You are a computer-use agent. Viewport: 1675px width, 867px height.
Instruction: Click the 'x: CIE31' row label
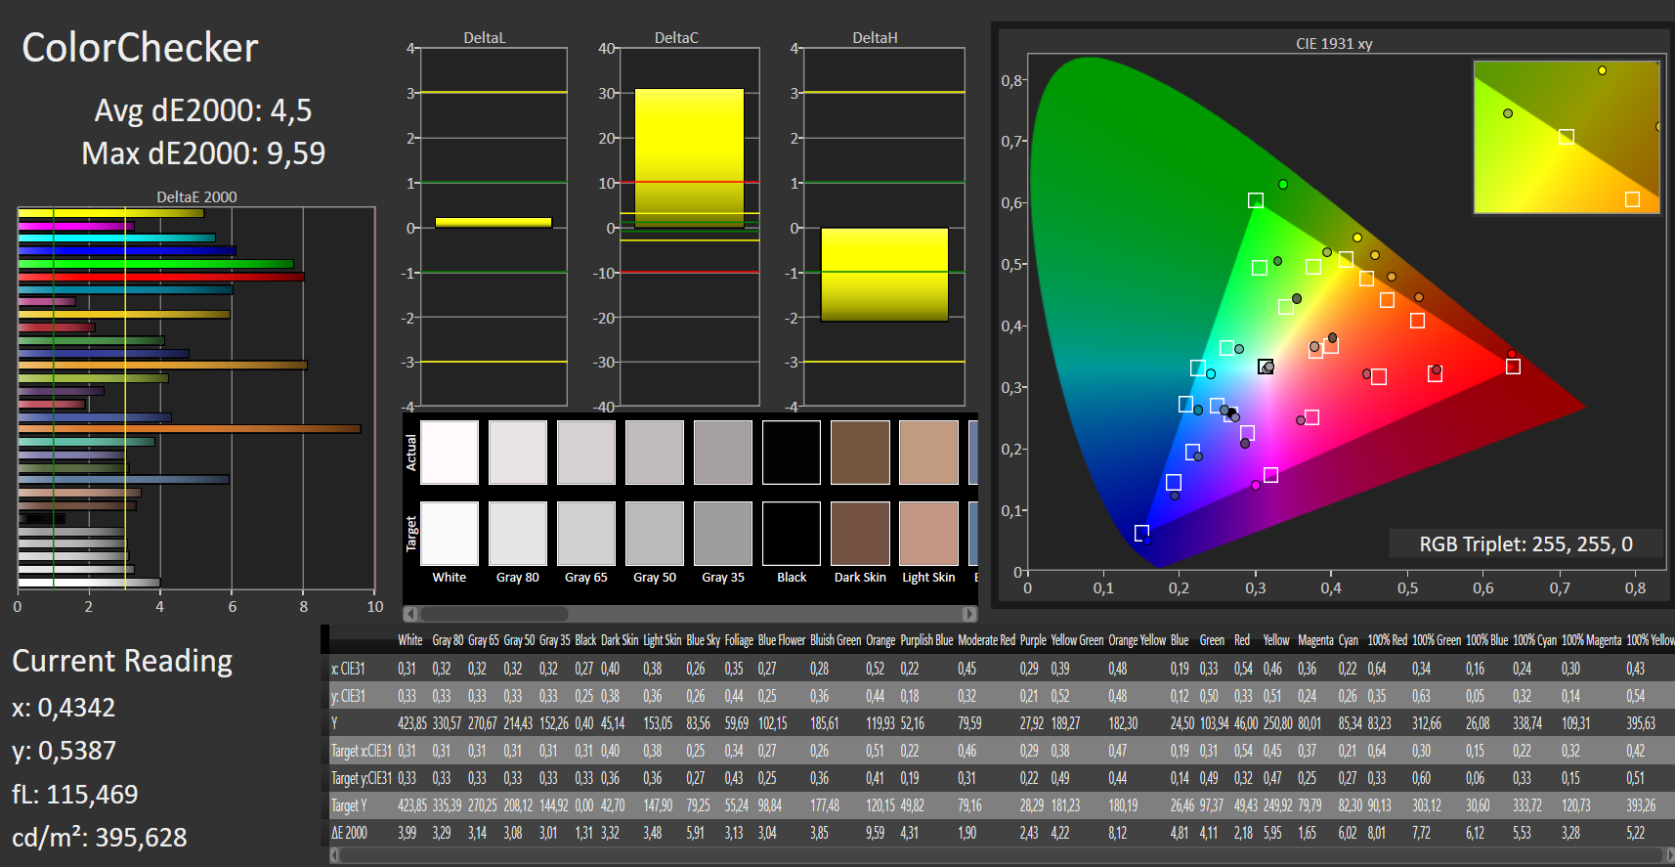(348, 669)
